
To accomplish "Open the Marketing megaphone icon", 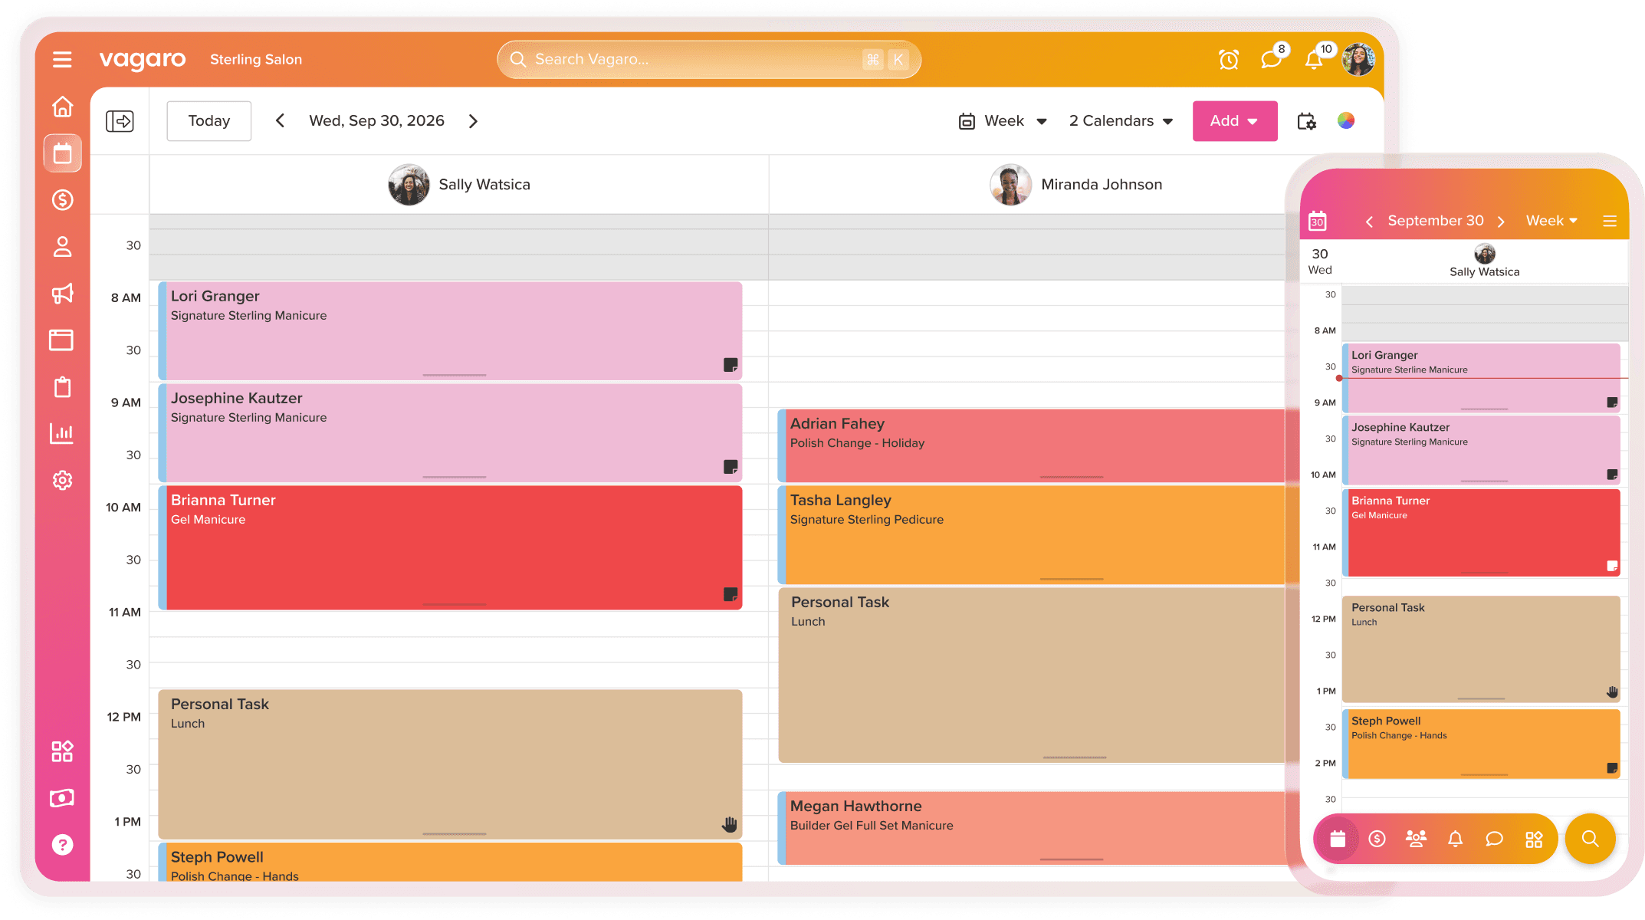I will (x=62, y=294).
